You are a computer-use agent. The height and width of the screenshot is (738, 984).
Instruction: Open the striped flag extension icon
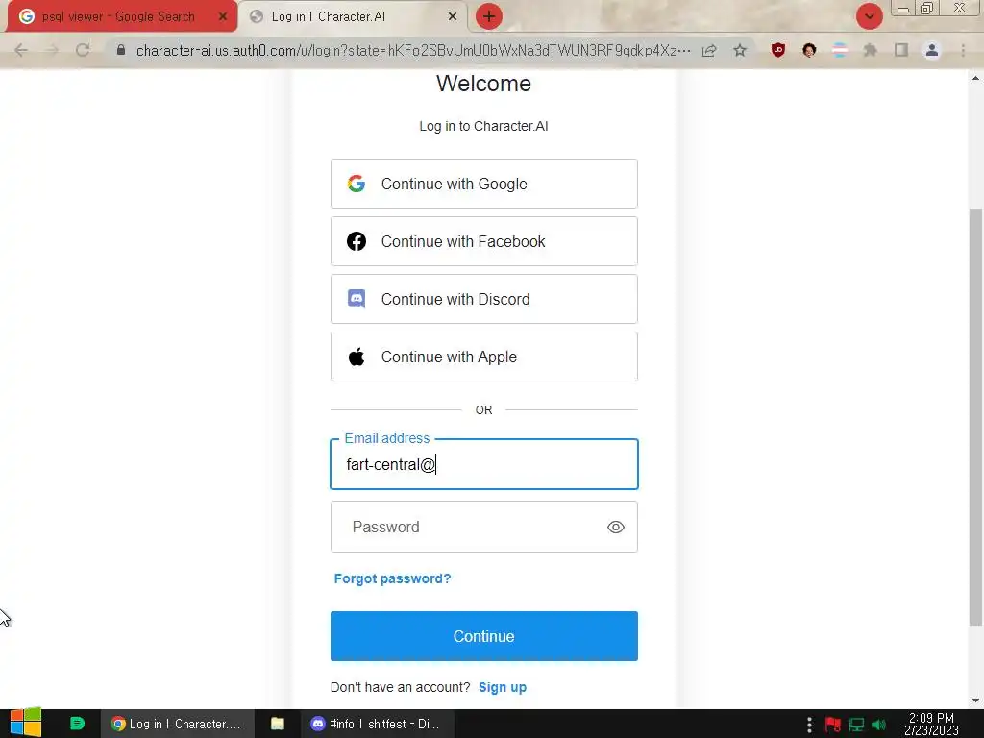tap(840, 50)
